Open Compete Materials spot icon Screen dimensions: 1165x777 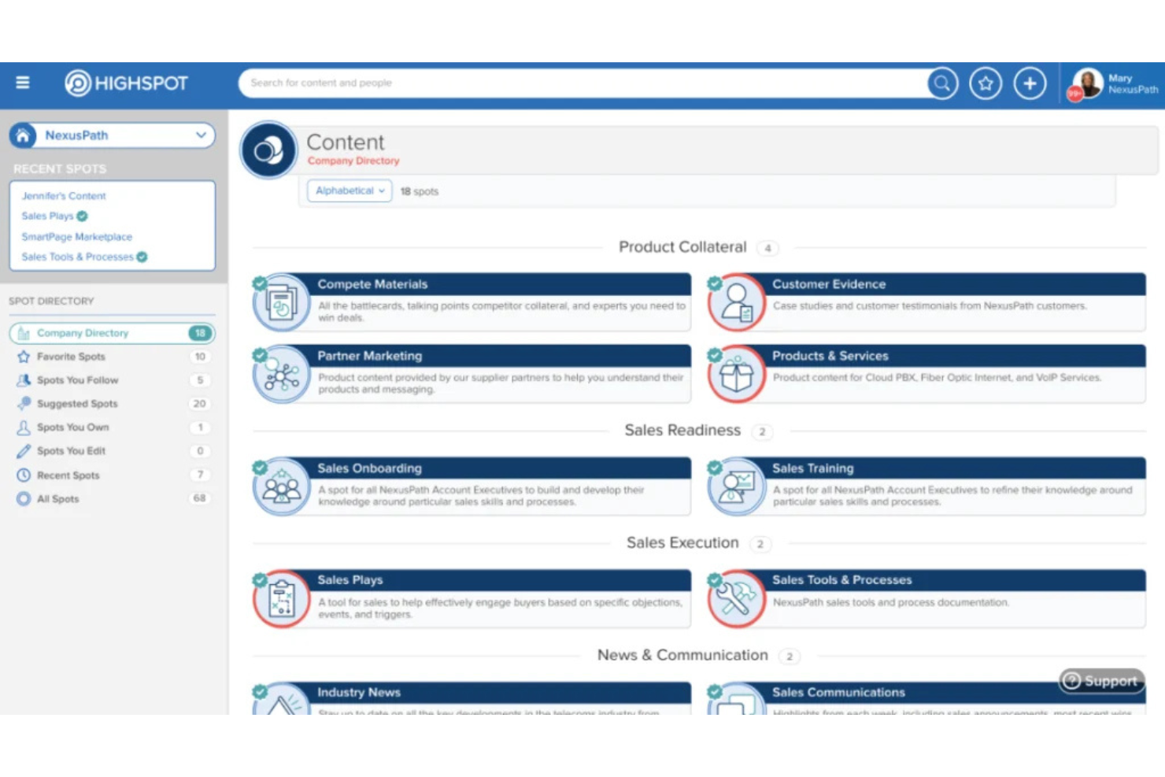tap(281, 302)
